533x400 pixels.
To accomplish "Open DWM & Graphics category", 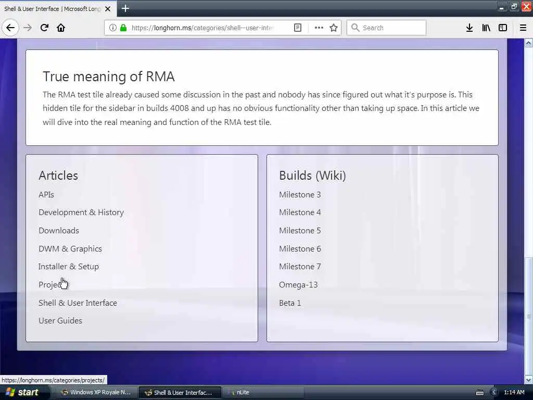I will coord(70,248).
